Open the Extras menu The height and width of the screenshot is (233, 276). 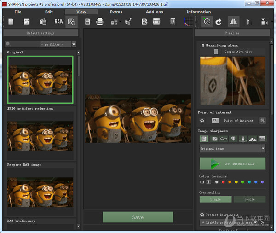pyautogui.click(x=116, y=12)
